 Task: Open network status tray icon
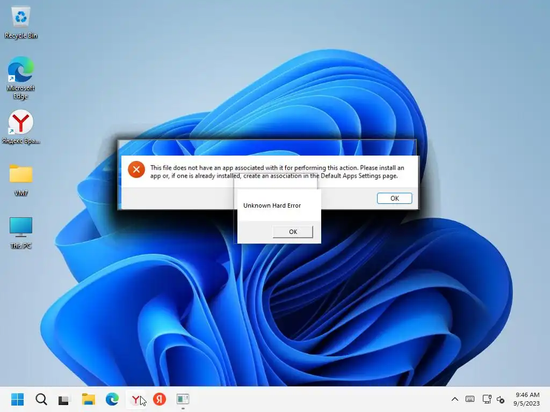click(x=487, y=399)
